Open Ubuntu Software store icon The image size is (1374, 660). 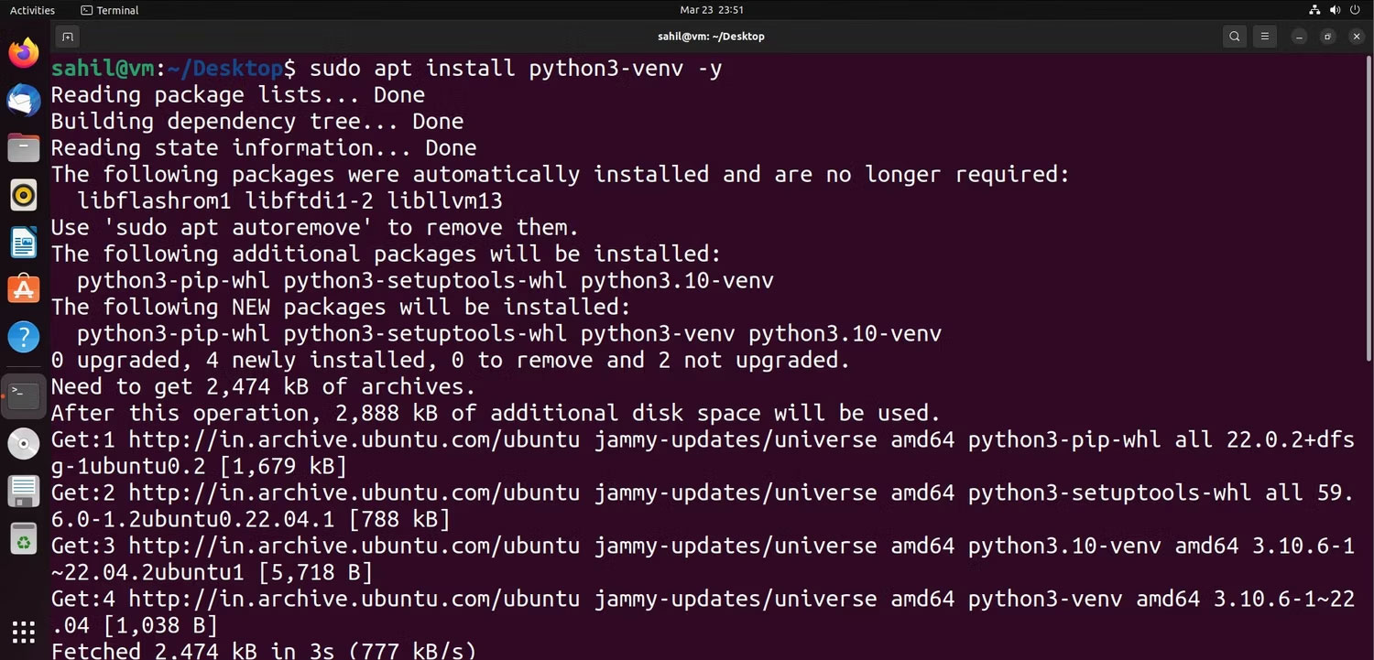coord(24,289)
